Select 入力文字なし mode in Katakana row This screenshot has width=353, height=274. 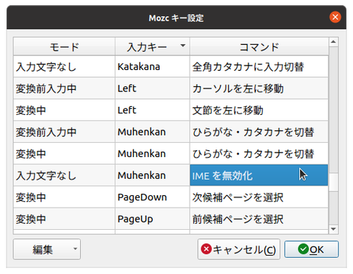click(x=64, y=66)
